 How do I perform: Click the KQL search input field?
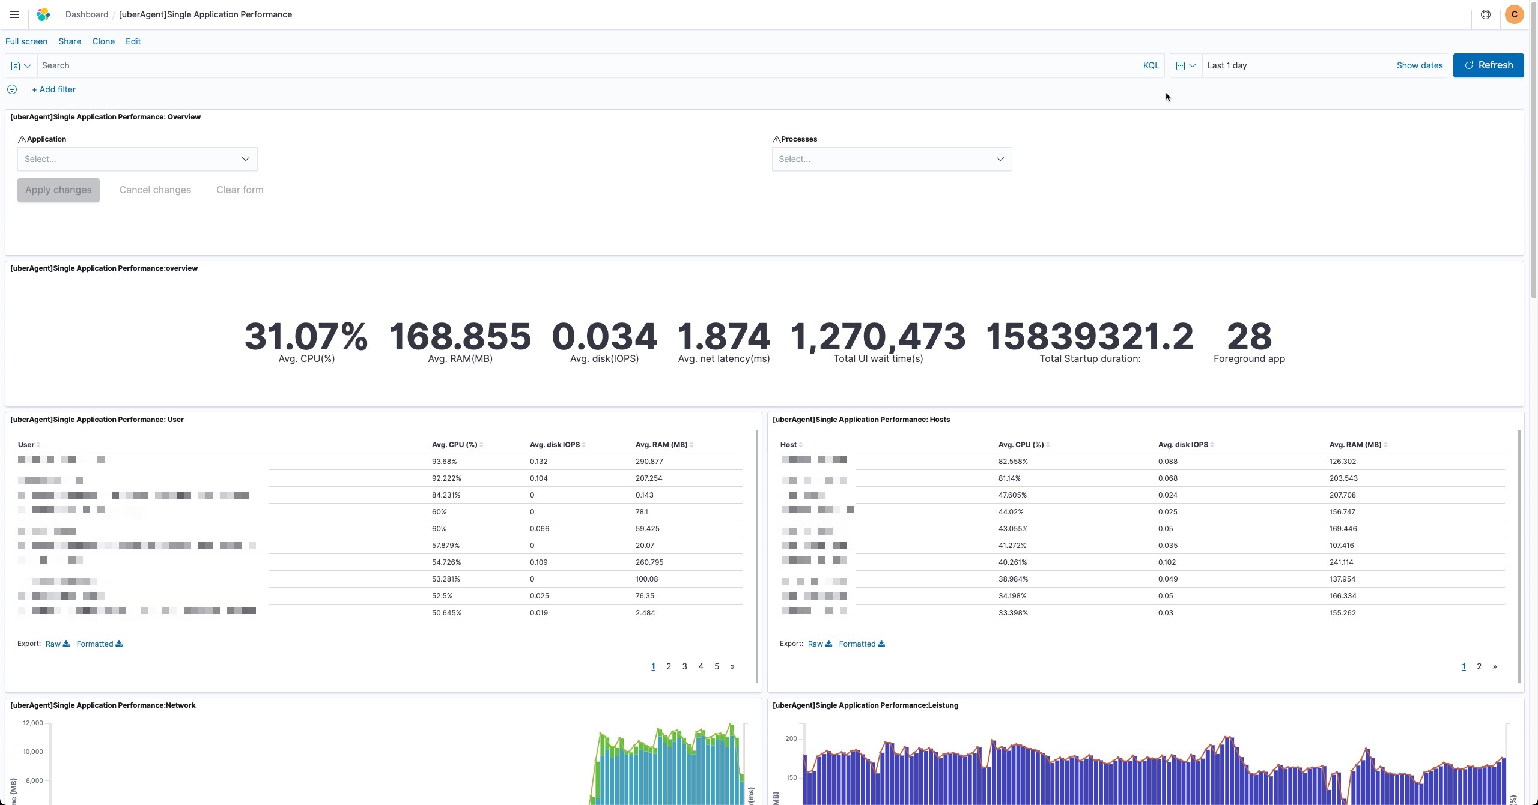pyautogui.click(x=589, y=65)
